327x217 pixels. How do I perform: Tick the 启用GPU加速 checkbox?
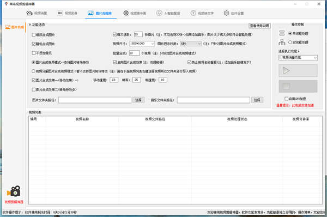click(x=287, y=99)
